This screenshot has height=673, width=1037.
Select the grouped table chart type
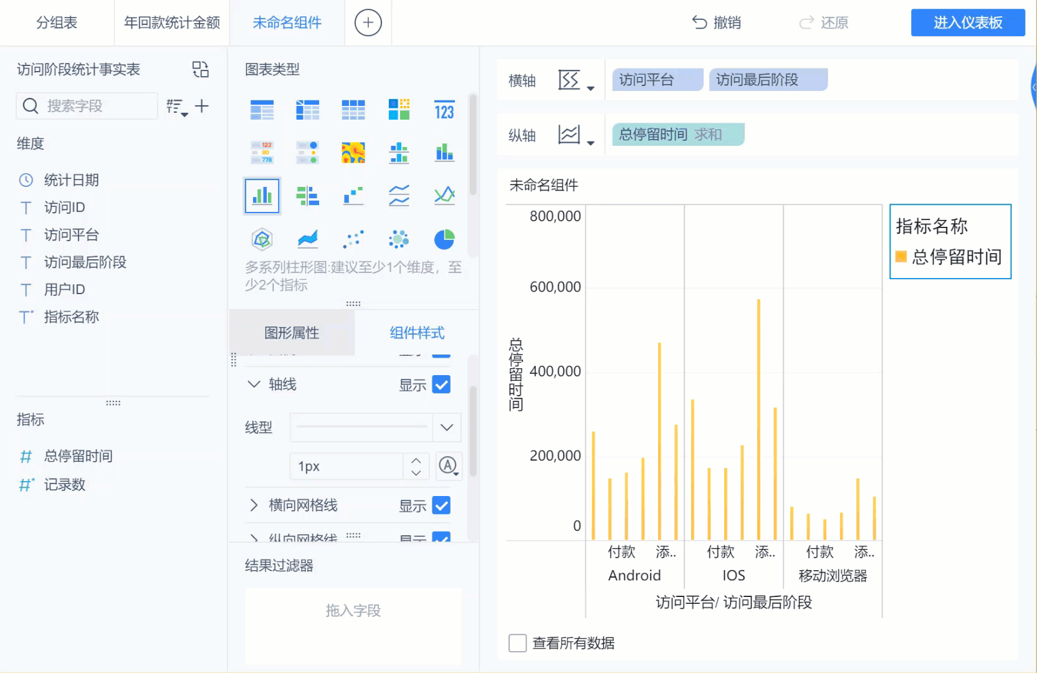click(x=262, y=110)
